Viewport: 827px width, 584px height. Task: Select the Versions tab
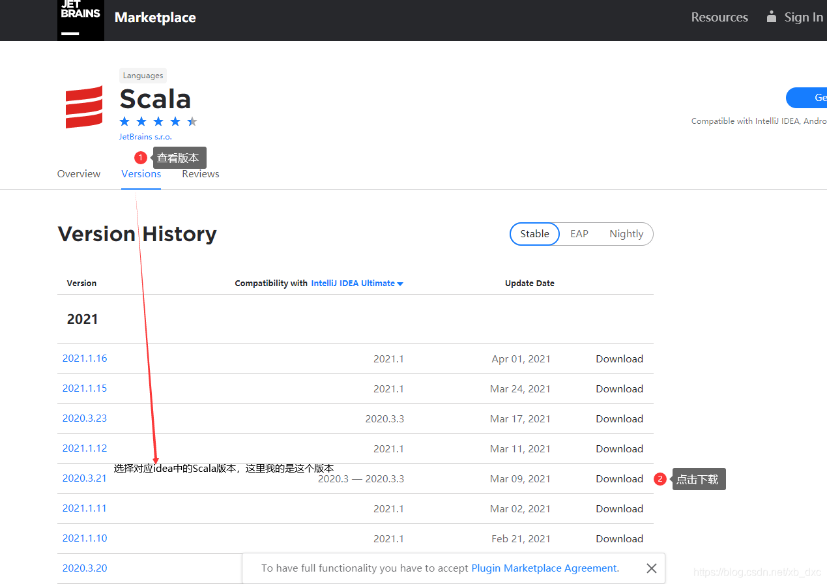(141, 174)
